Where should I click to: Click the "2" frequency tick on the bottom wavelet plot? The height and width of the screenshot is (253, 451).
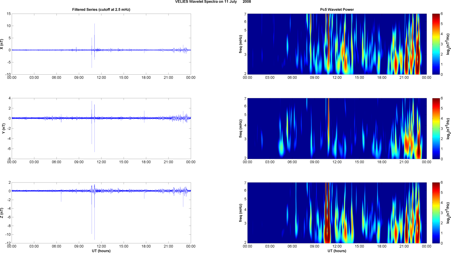[245, 242]
